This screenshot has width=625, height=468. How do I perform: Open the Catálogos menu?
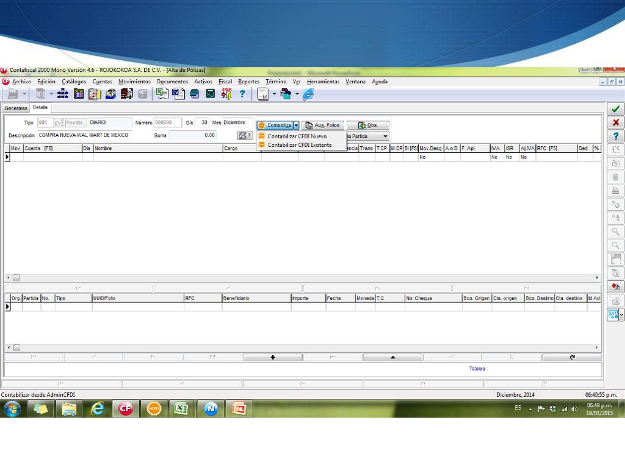click(74, 81)
